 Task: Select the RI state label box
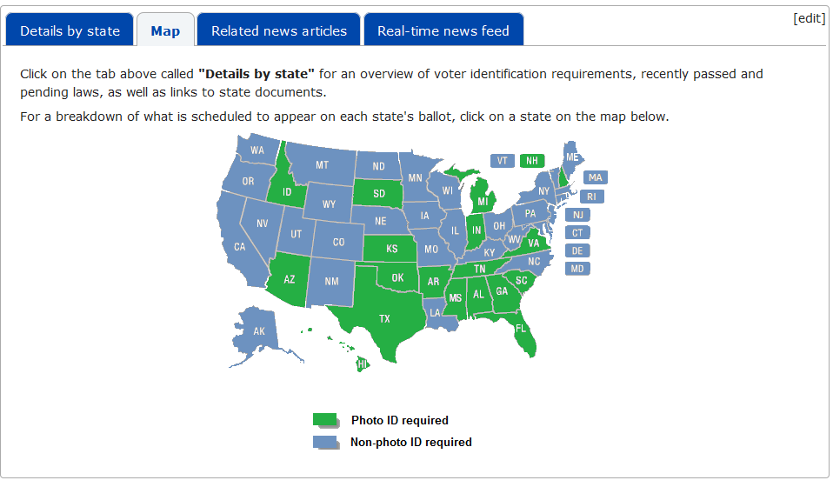(x=592, y=197)
